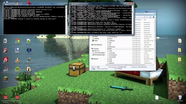Launch Spotify from the desktop

point(17,70)
